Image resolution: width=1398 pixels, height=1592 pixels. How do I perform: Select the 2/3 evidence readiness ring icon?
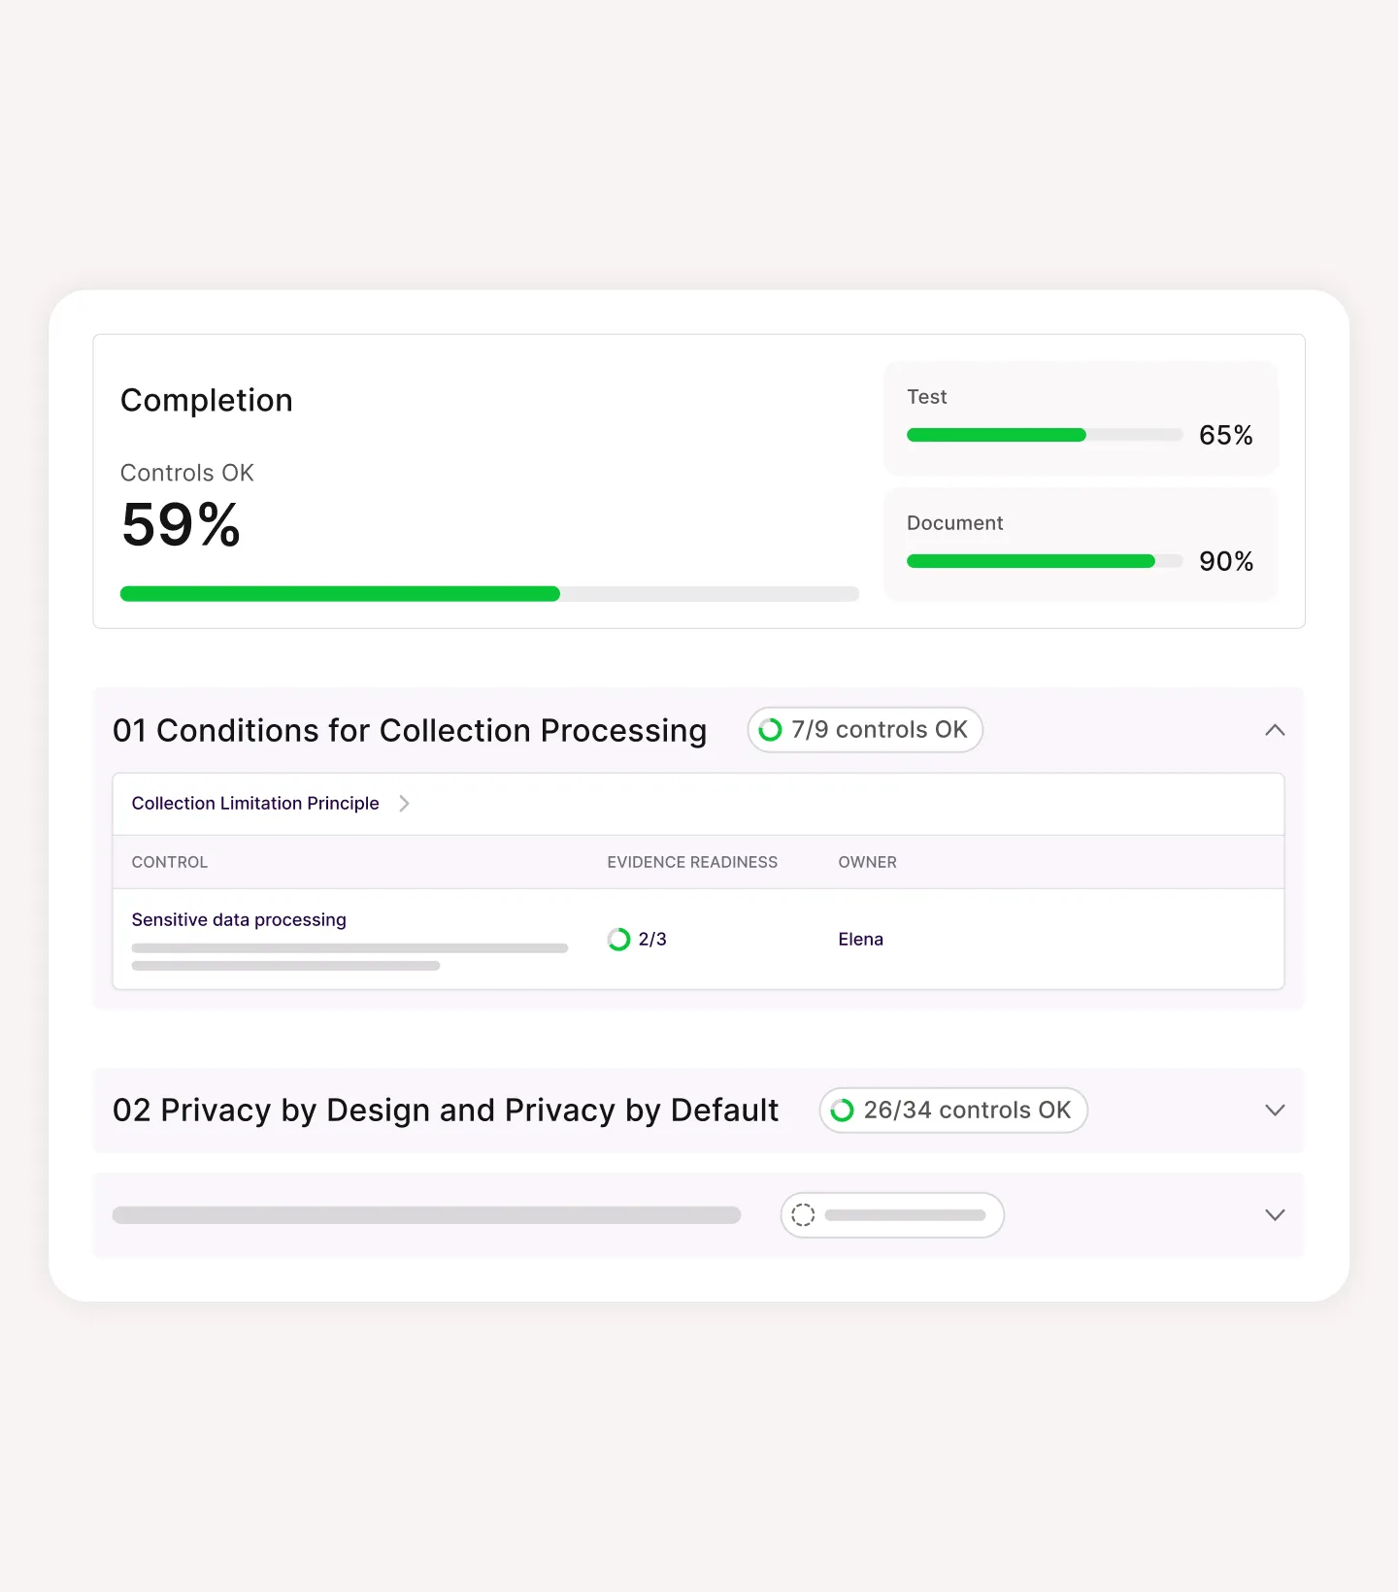(618, 939)
